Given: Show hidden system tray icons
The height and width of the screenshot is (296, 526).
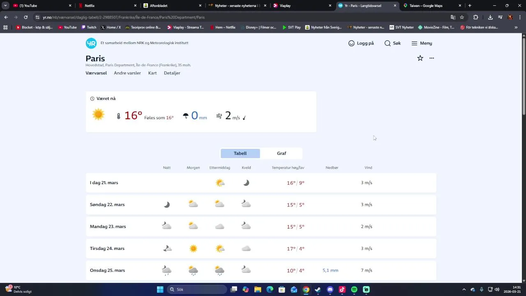Looking at the screenshot, I should pyautogui.click(x=464, y=289).
